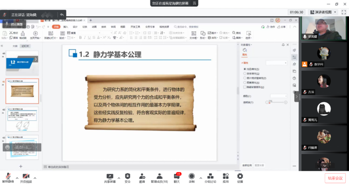Open the 应用 apps icon
Image resolution: width=349 pixels, height=185 pixels.
coord(226,176)
